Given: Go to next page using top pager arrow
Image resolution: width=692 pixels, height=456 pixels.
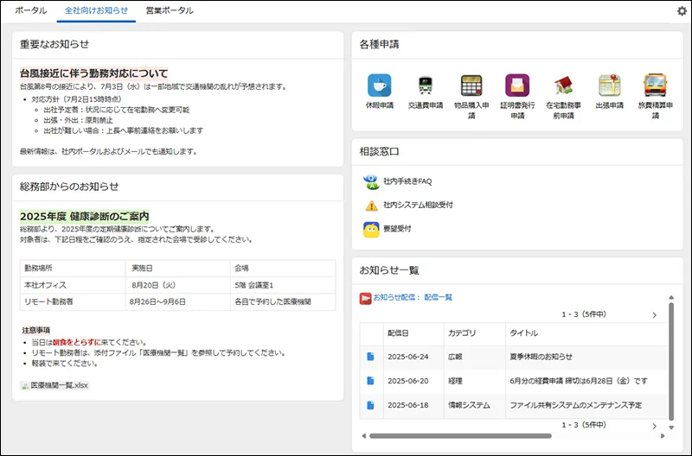Looking at the screenshot, I should (x=654, y=315).
